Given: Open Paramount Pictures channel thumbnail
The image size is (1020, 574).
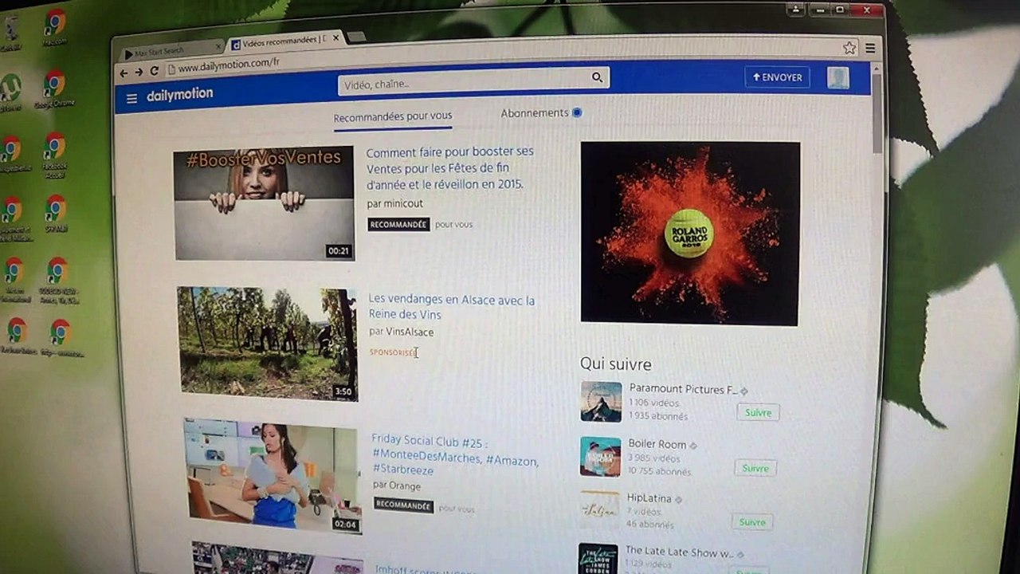Looking at the screenshot, I should tap(601, 402).
